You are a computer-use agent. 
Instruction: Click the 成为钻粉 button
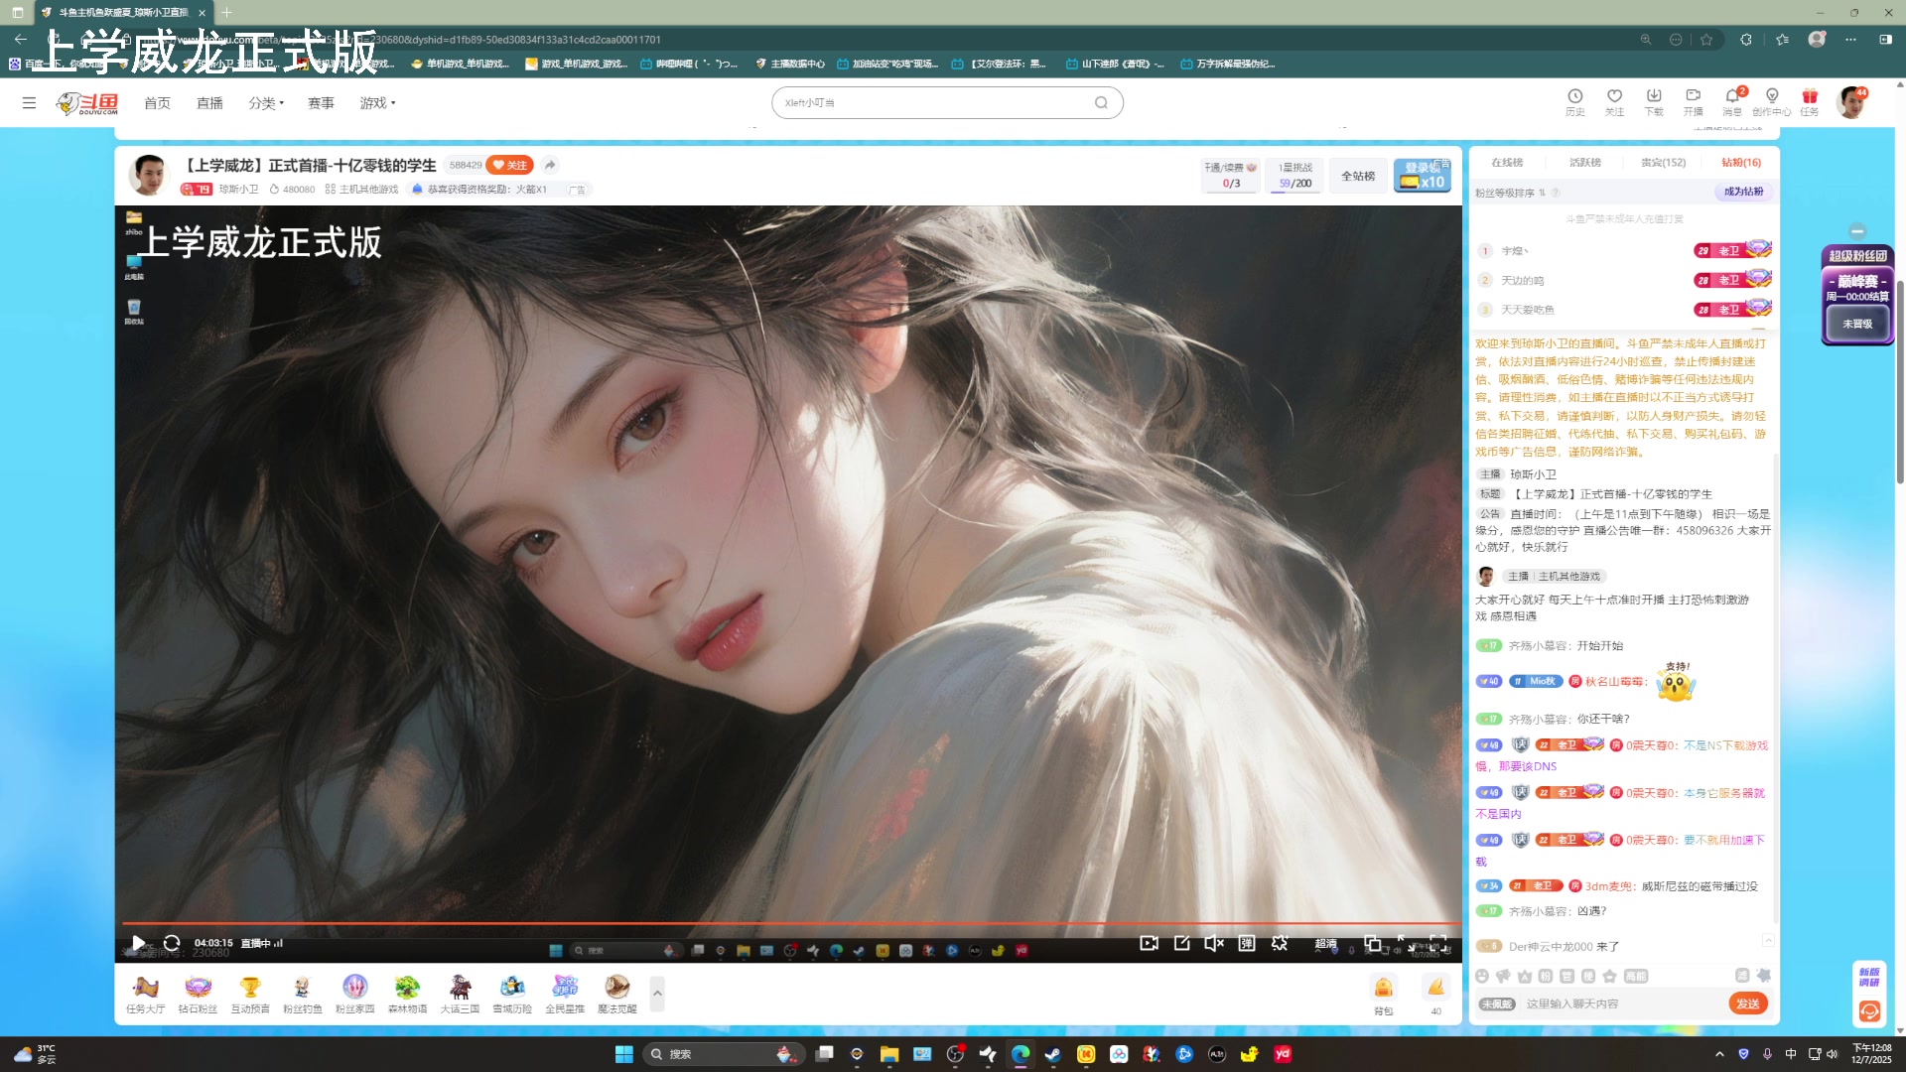[x=1743, y=192]
